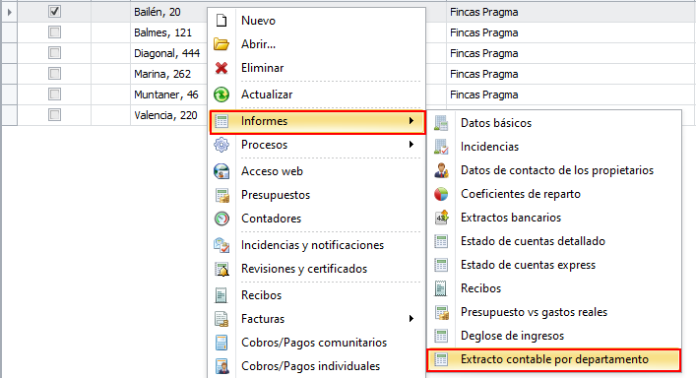Click the Deglose de ingresos icon

point(441,336)
